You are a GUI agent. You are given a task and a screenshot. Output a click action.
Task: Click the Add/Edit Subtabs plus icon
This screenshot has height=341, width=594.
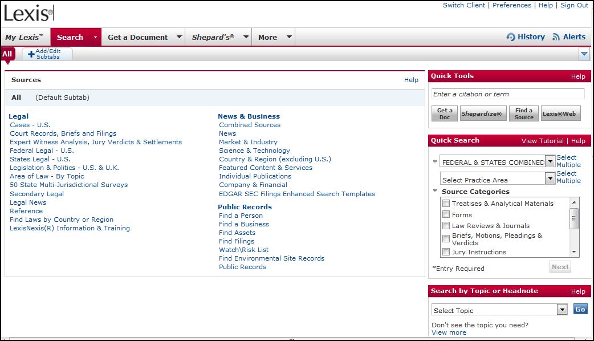coord(31,54)
